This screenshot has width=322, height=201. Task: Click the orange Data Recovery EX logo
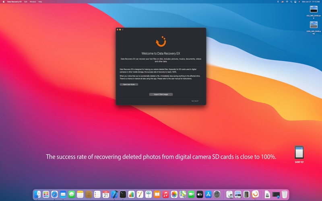[161, 42]
